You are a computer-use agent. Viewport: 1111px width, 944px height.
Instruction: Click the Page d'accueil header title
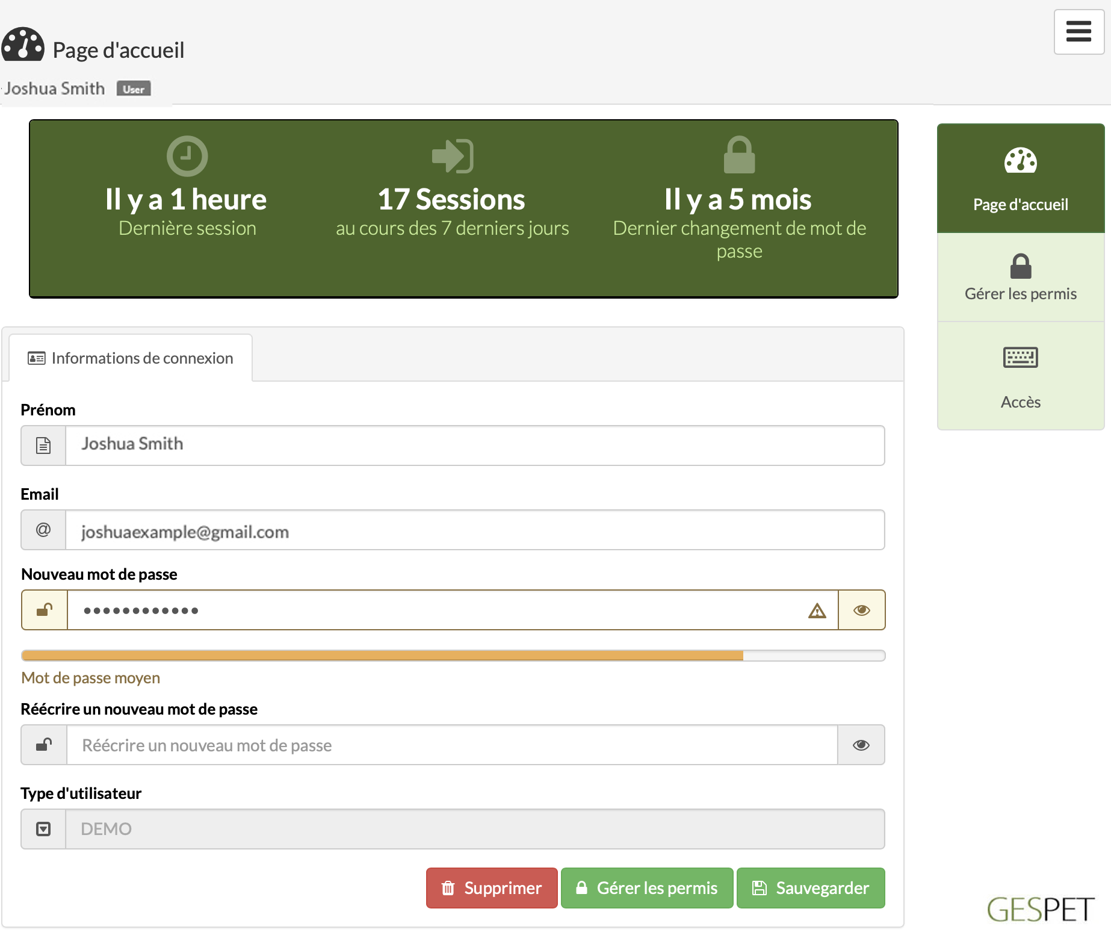[x=118, y=50]
